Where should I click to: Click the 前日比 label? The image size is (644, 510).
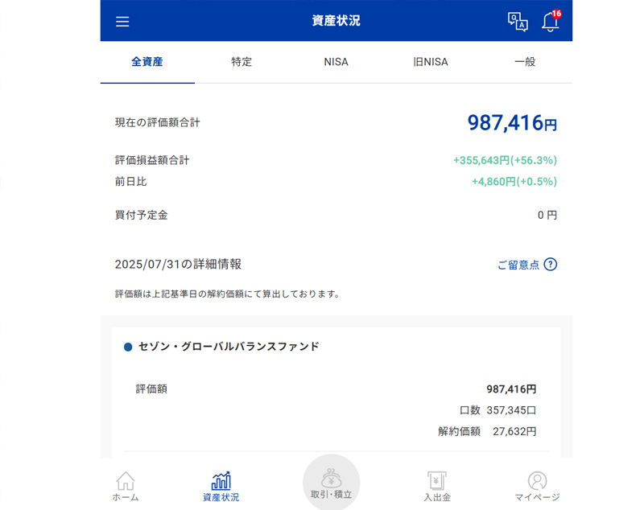click(130, 182)
